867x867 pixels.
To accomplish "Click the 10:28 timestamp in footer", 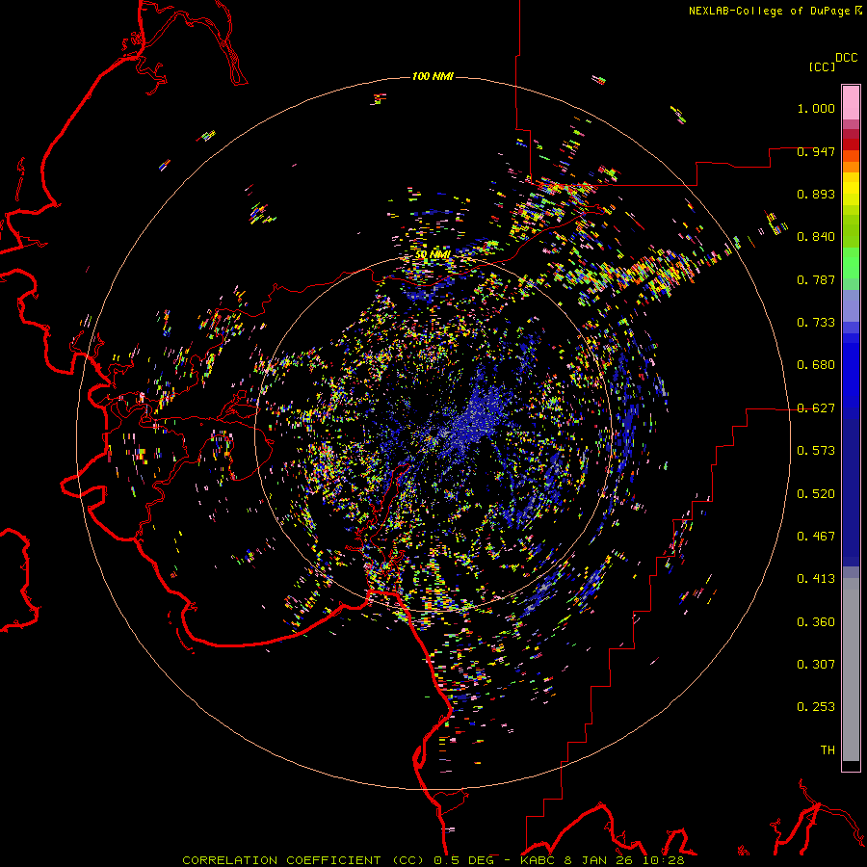I will 664,860.
